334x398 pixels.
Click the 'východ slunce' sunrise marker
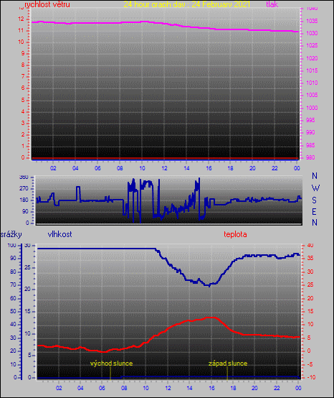(111, 364)
